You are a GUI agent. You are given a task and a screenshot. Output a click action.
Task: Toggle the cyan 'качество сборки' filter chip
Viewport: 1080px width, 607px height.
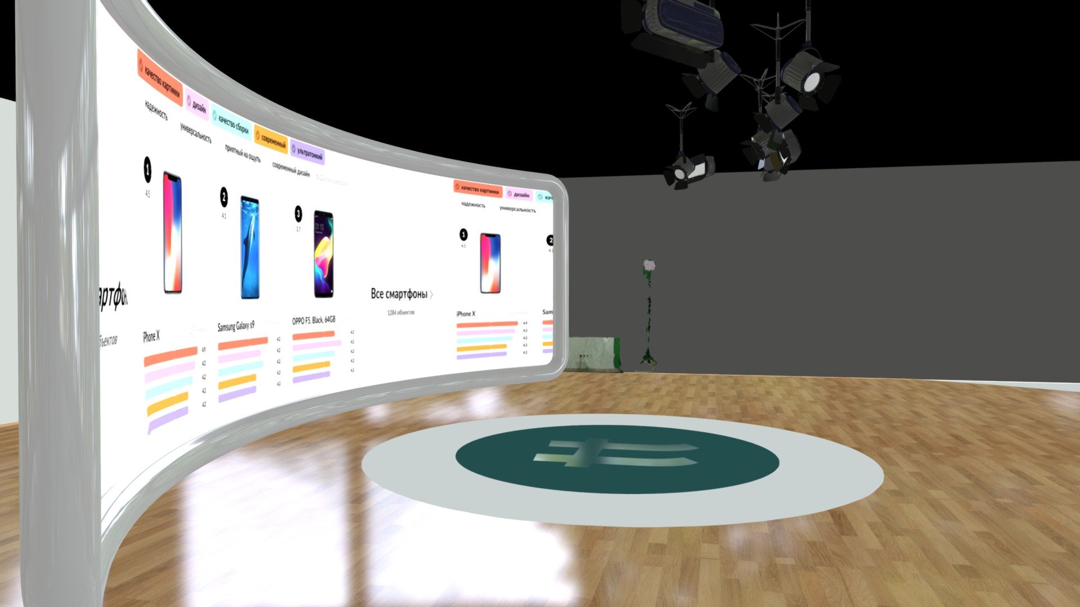pyautogui.click(x=232, y=124)
